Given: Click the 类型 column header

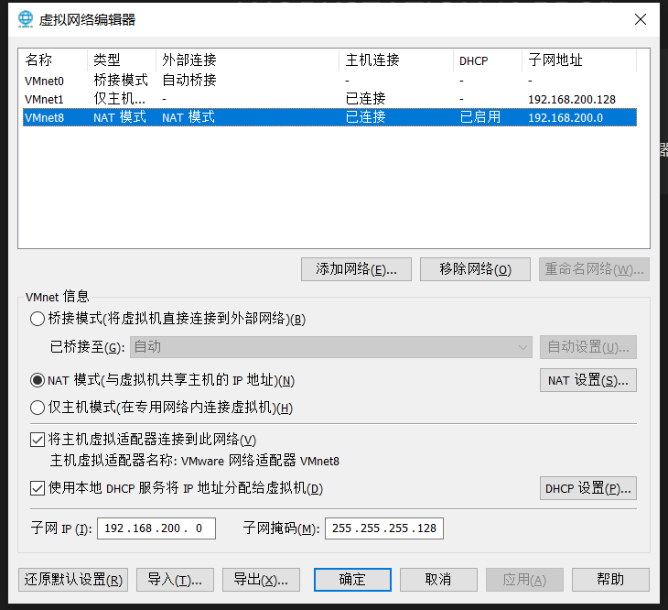Looking at the screenshot, I should pos(122,60).
